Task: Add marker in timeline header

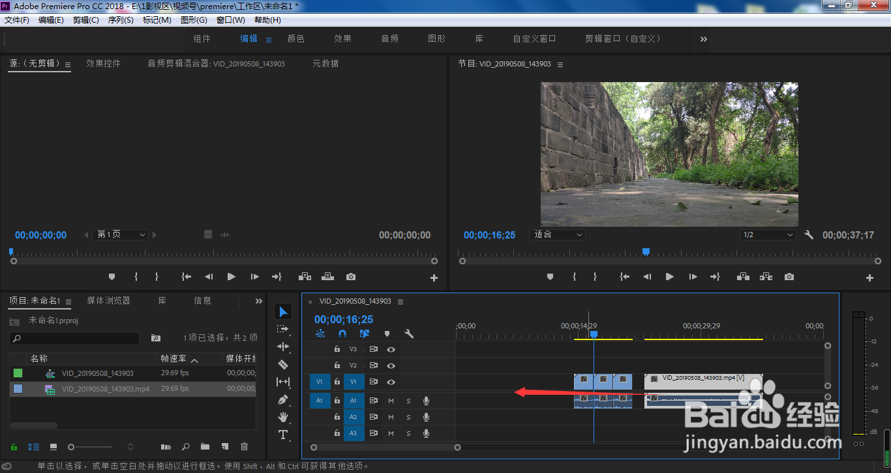Action: pos(387,334)
